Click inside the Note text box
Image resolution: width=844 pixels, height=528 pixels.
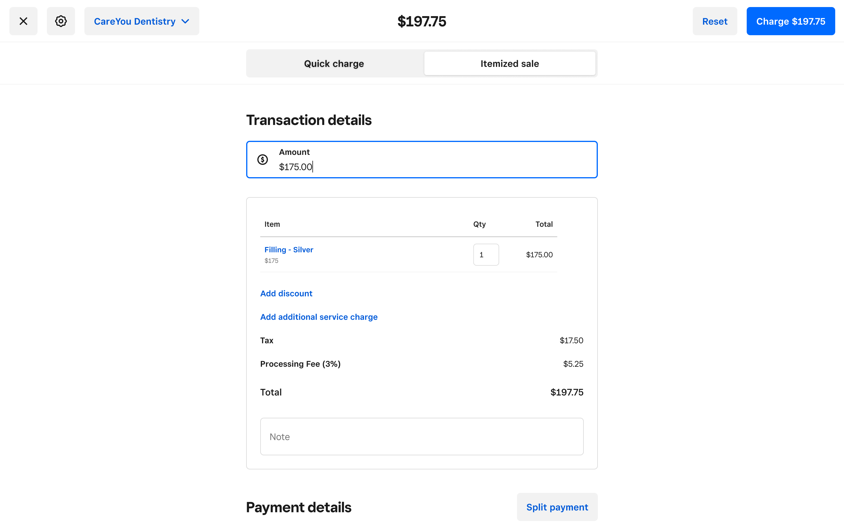(421, 436)
